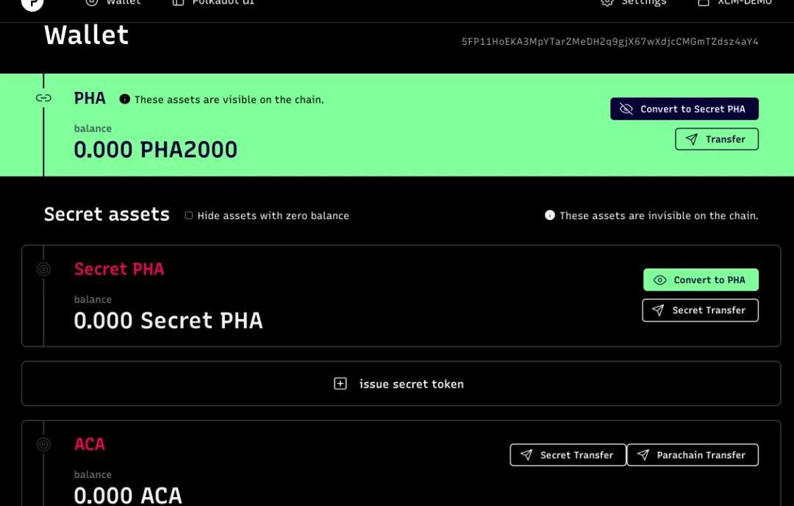Click info icon near 'invisible on the chain'
Viewport: 794px width, 506px height.
(x=549, y=215)
